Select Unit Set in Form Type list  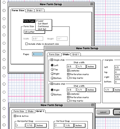(x=42, y=29)
